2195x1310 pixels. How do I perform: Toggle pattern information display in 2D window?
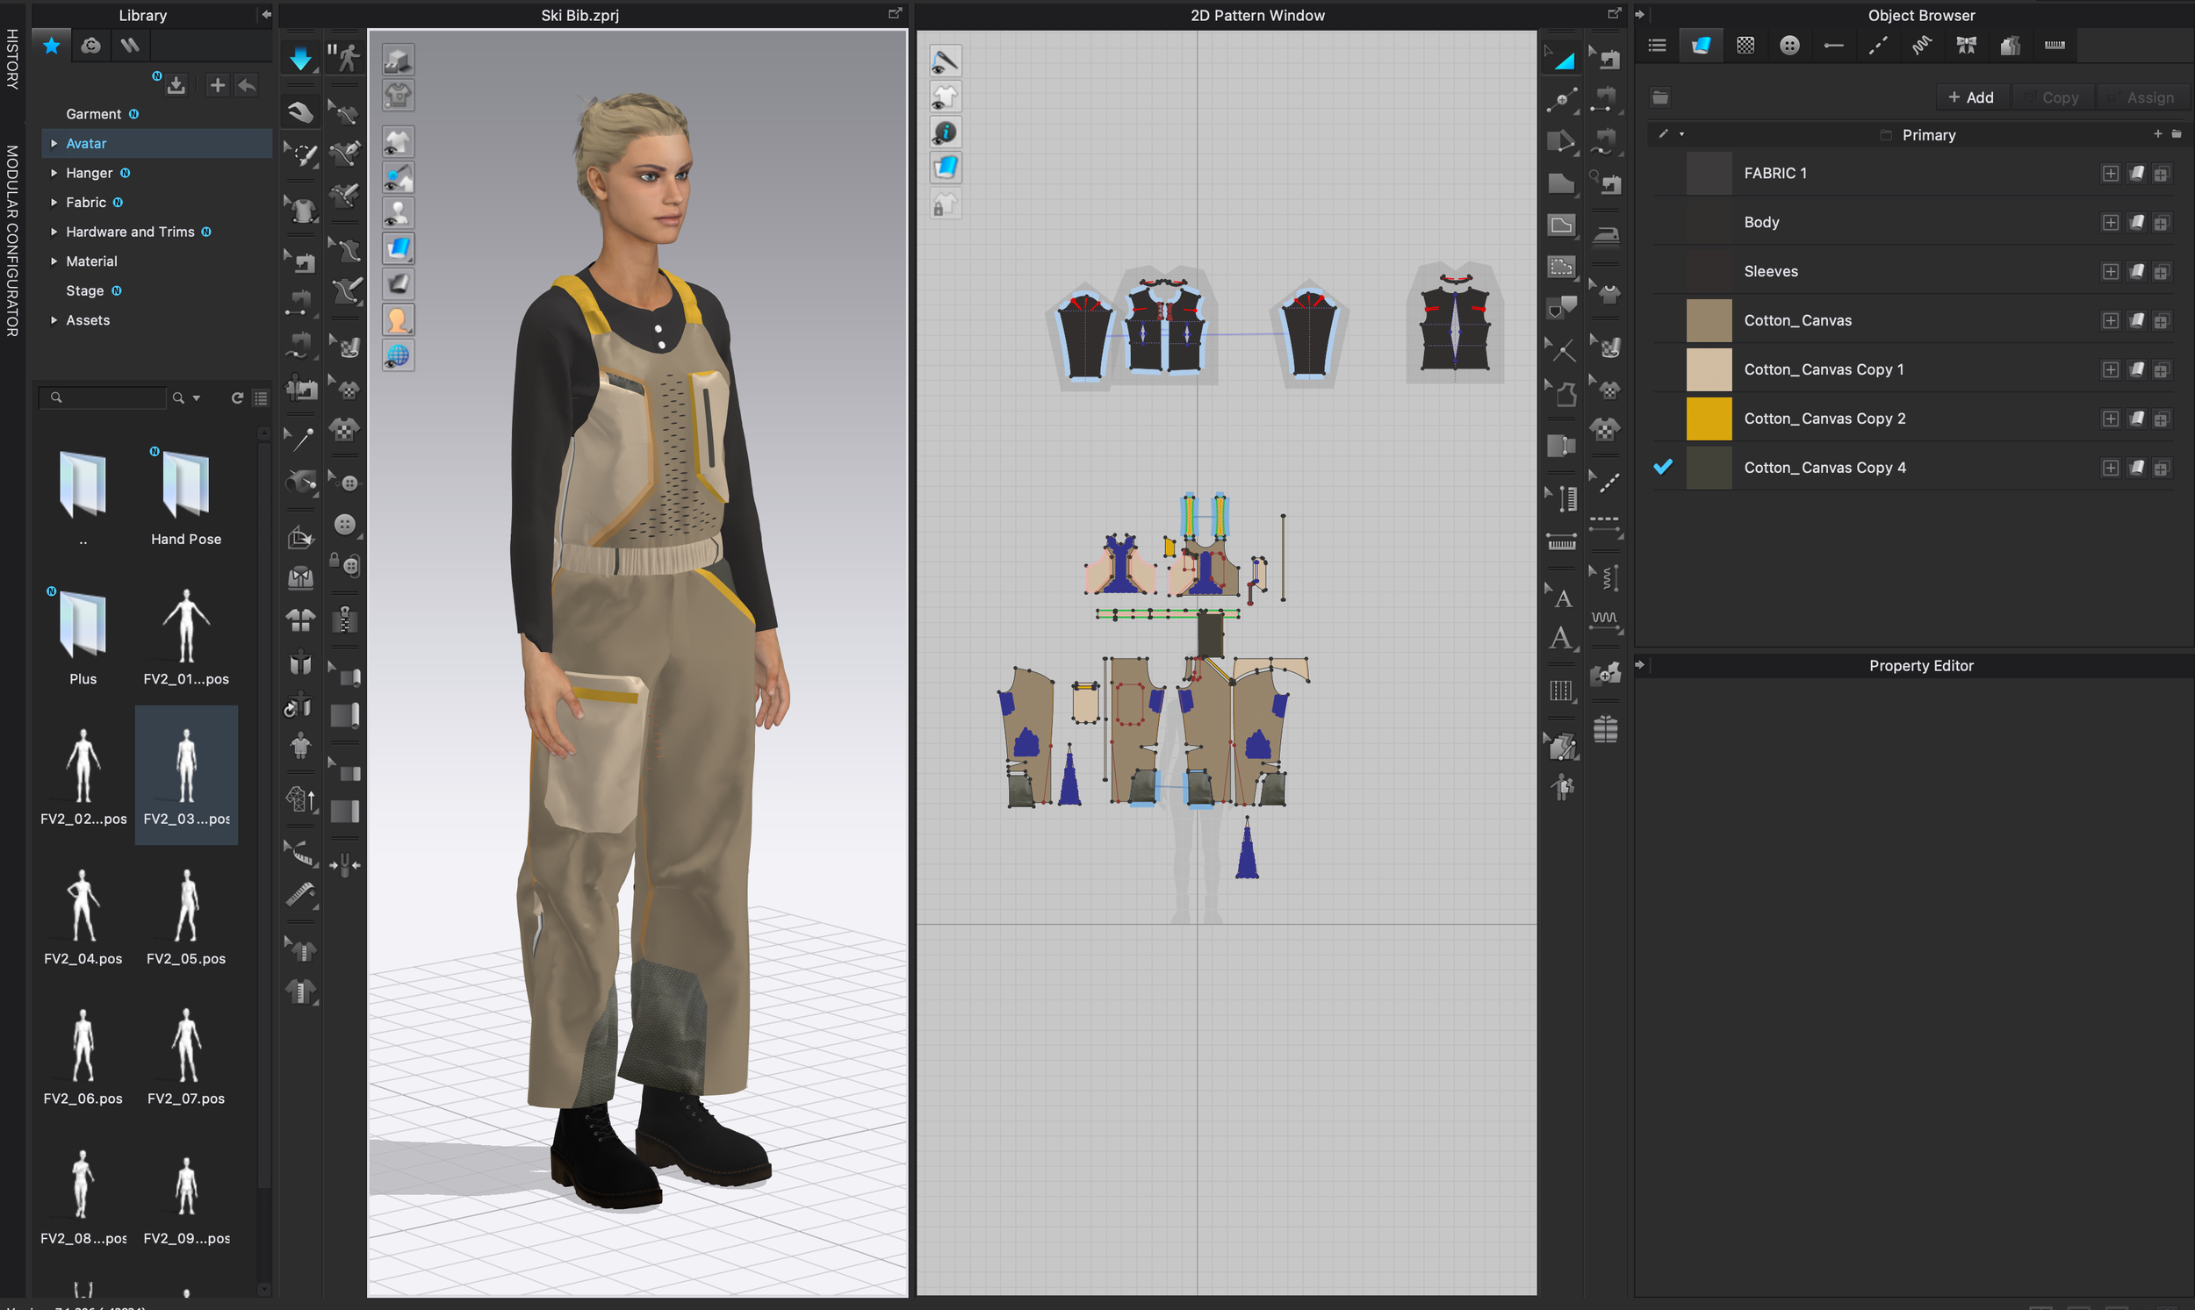pos(945,131)
